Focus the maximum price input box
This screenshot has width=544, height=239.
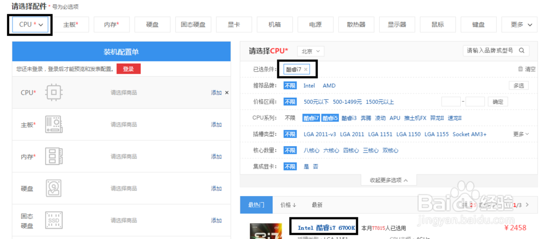point(475,102)
